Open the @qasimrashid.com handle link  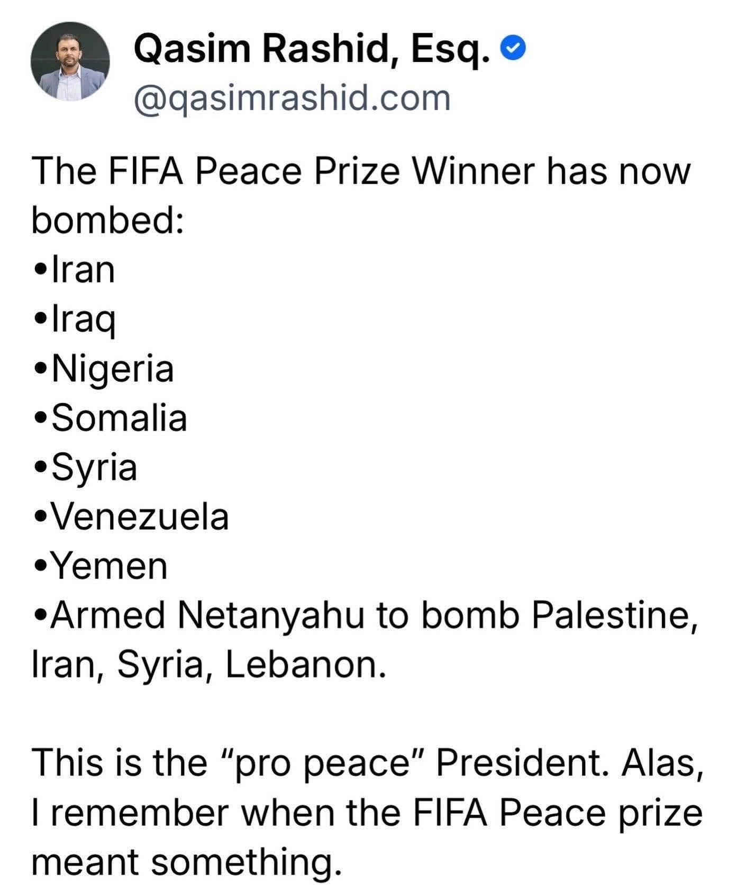(x=292, y=98)
